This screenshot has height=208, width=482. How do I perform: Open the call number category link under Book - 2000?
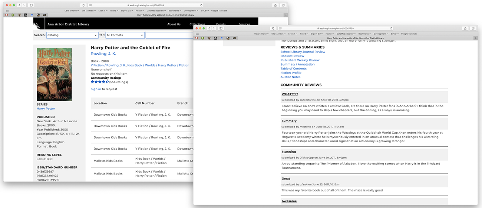pos(140,65)
